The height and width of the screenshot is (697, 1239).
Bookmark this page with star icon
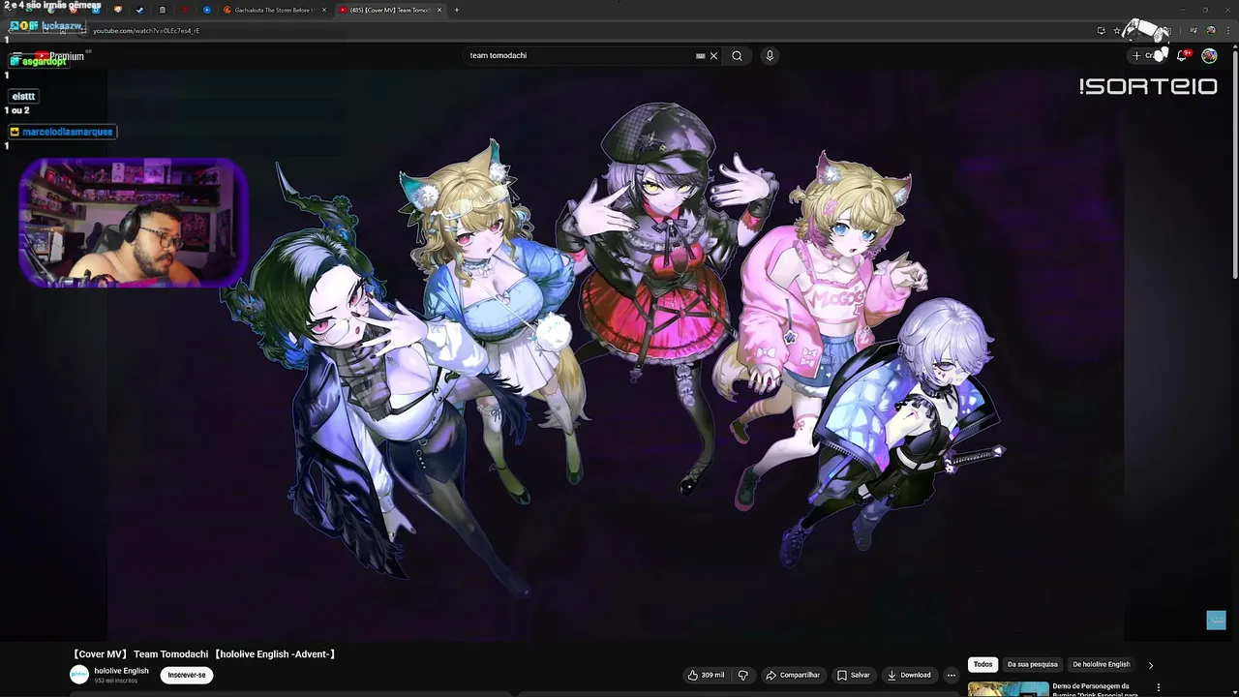coord(1117,30)
